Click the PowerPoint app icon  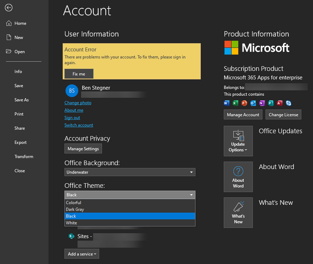244,103
